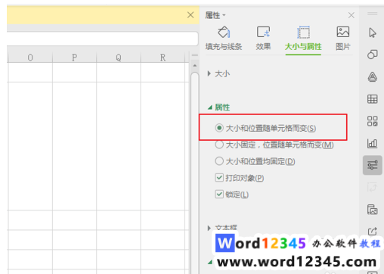Click the properties sliders icon in the sidebar
The image size is (384, 274).
tap(373, 165)
